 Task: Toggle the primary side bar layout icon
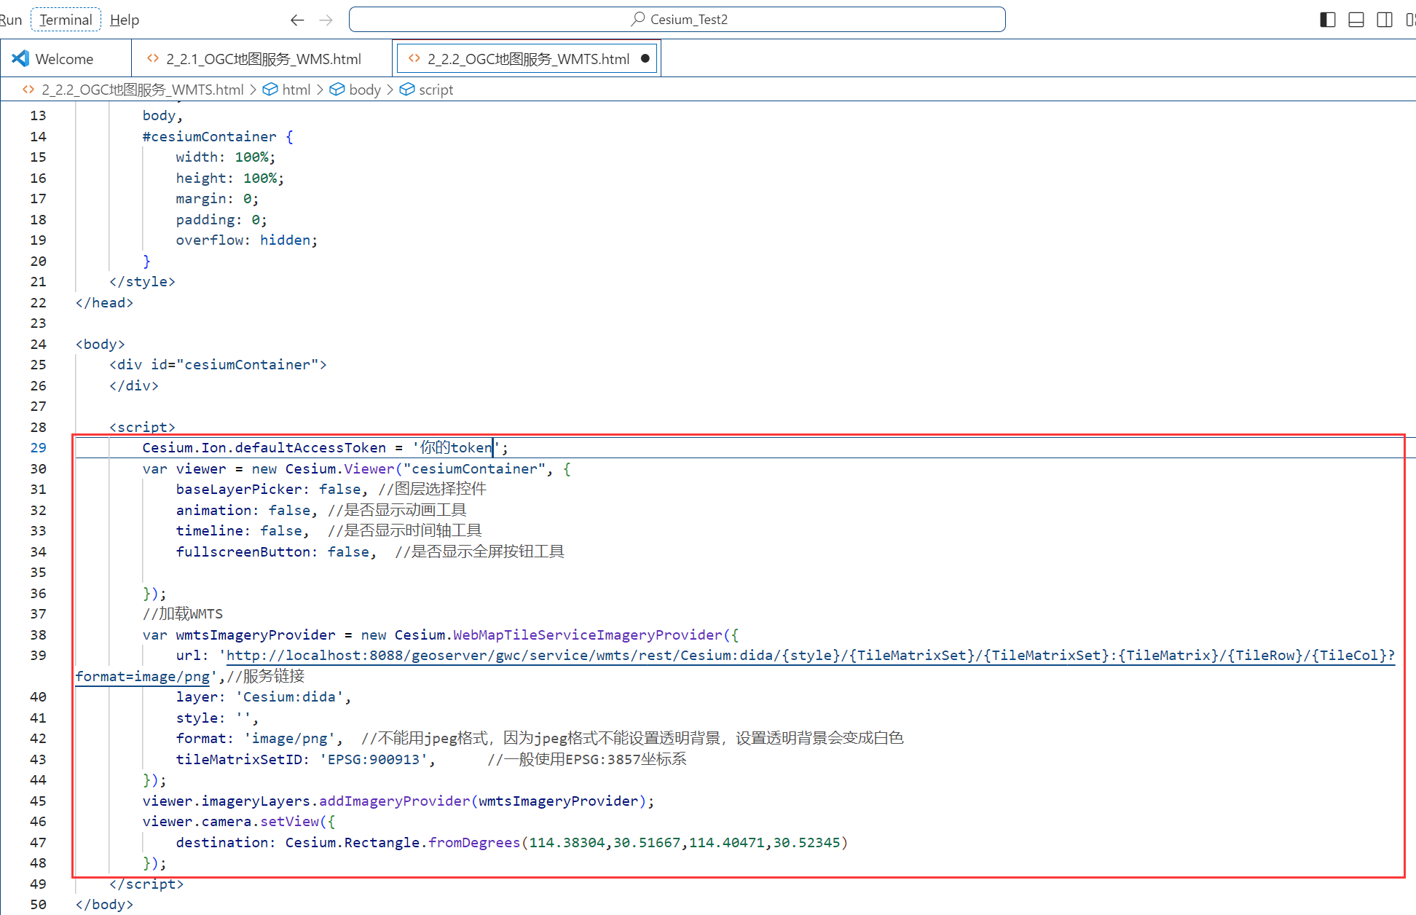[1327, 20]
